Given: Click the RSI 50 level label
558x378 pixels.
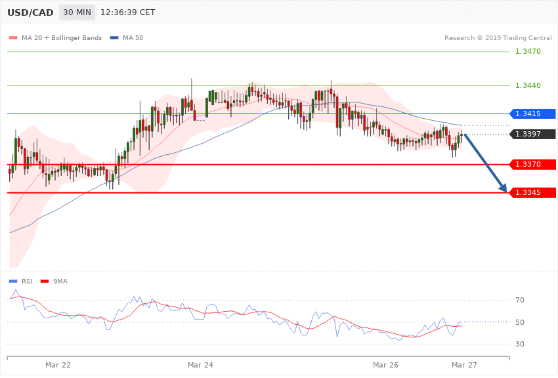Looking at the screenshot, I should pyautogui.click(x=520, y=322).
